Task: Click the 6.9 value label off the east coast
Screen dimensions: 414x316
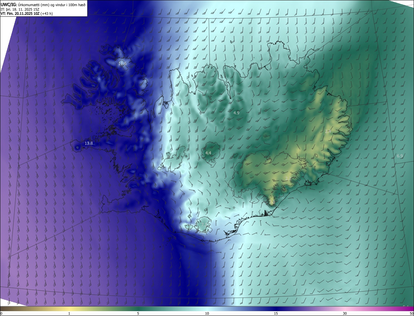Action: click(x=400, y=156)
